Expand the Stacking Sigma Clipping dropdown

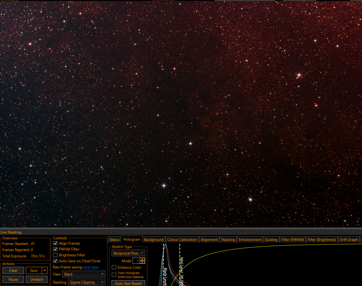86,282
